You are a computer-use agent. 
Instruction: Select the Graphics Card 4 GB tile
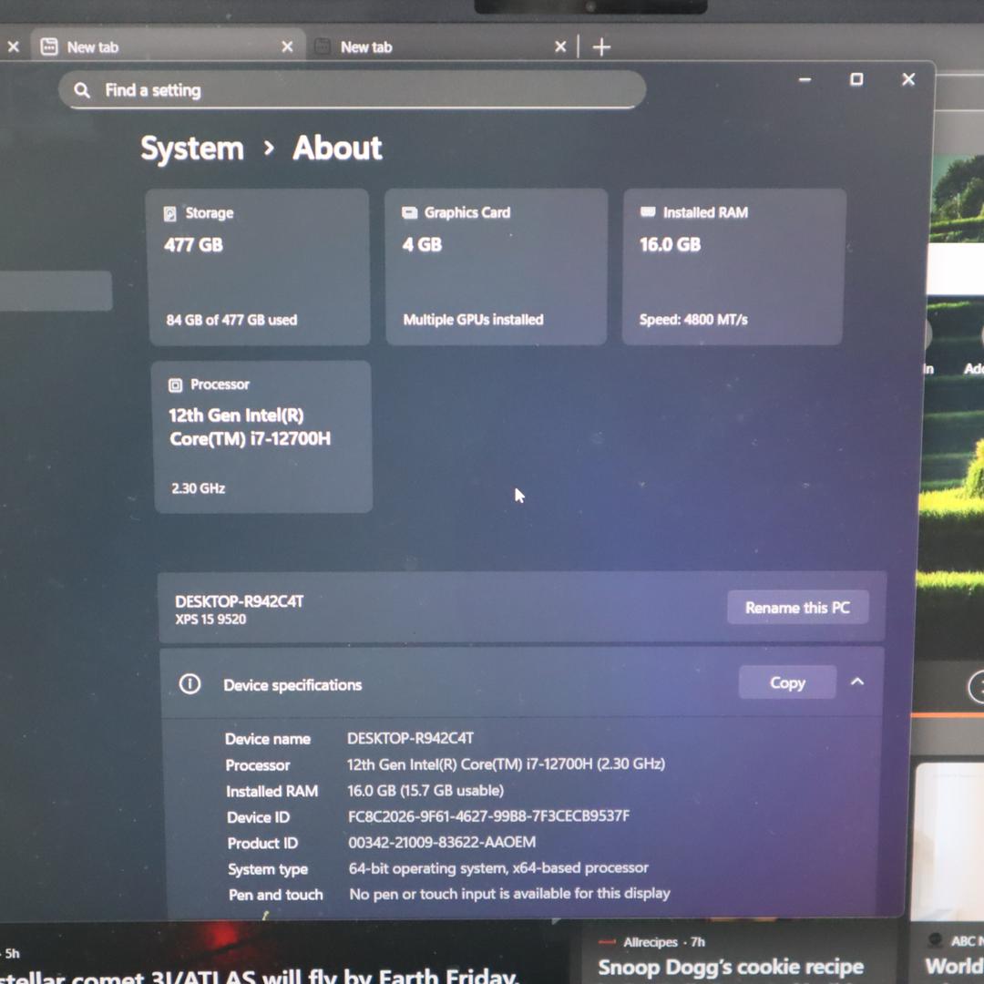point(496,266)
